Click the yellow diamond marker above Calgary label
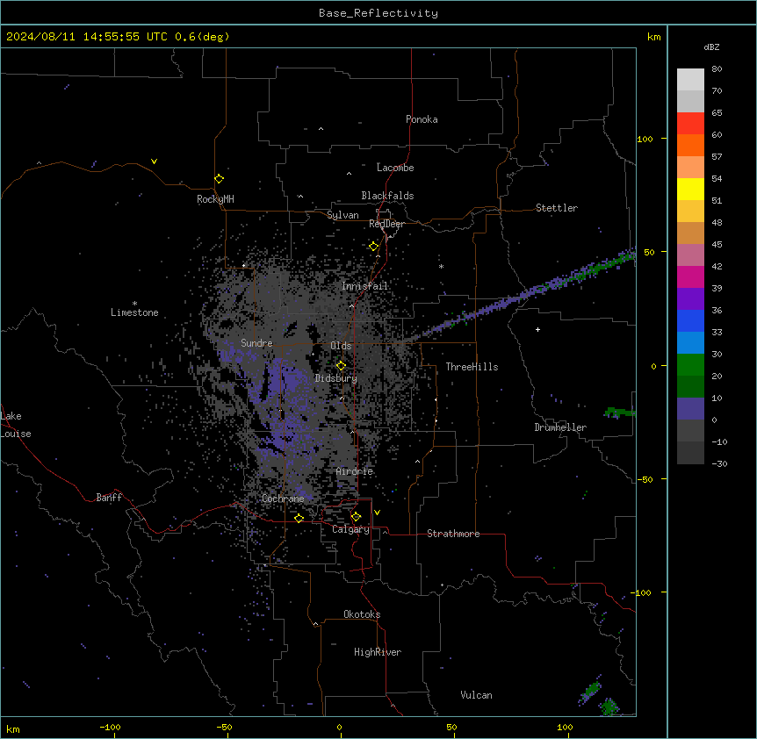The height and width of the screenshot is (739, 757). point(356,517)
